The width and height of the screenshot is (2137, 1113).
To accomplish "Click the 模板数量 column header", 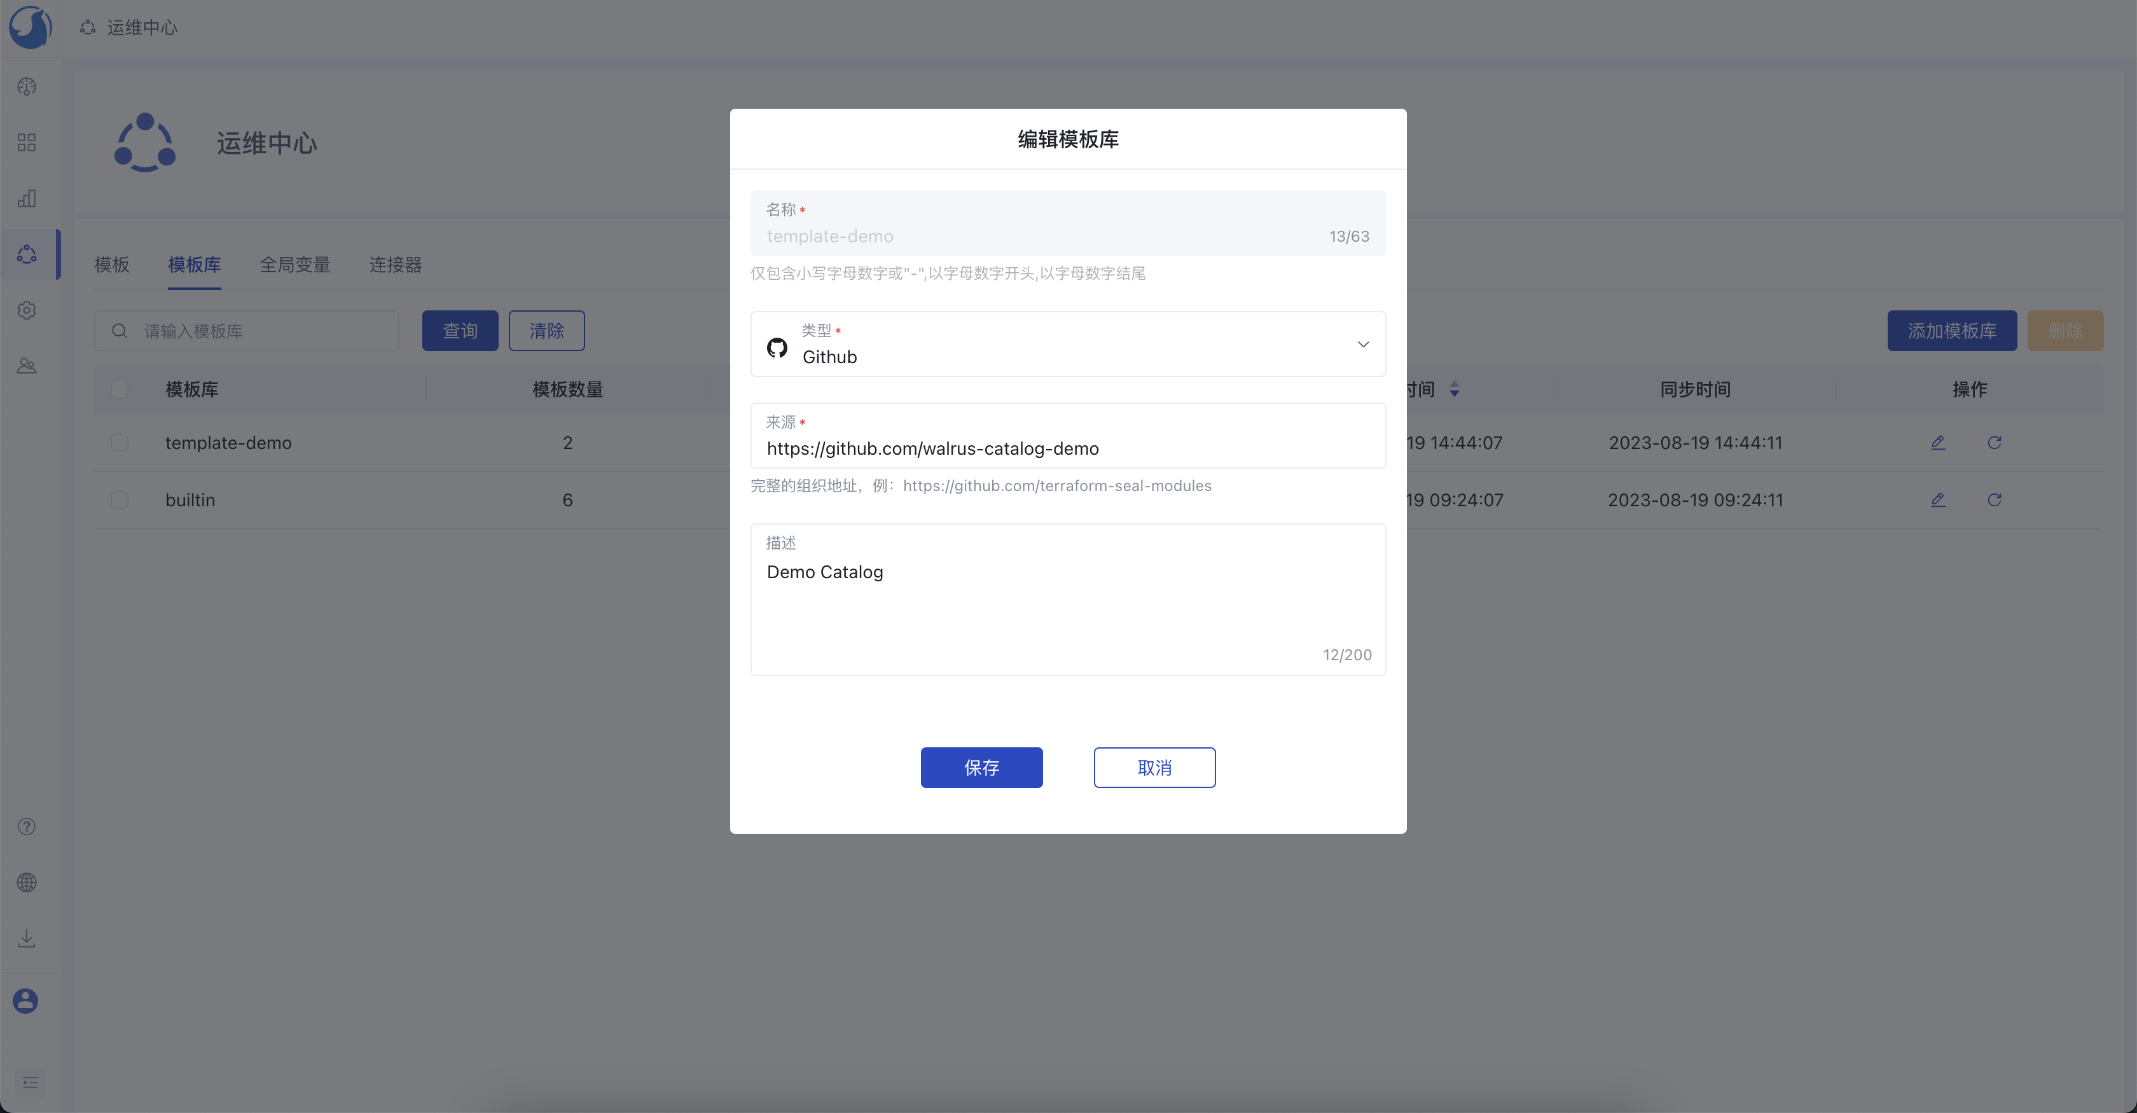I will (x=567, y=390).
